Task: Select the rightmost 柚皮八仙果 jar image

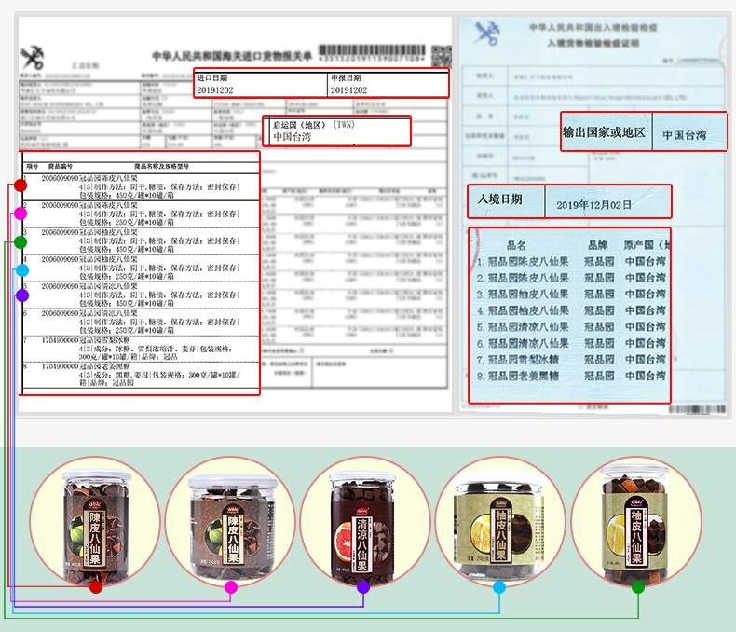Action: 636,523
